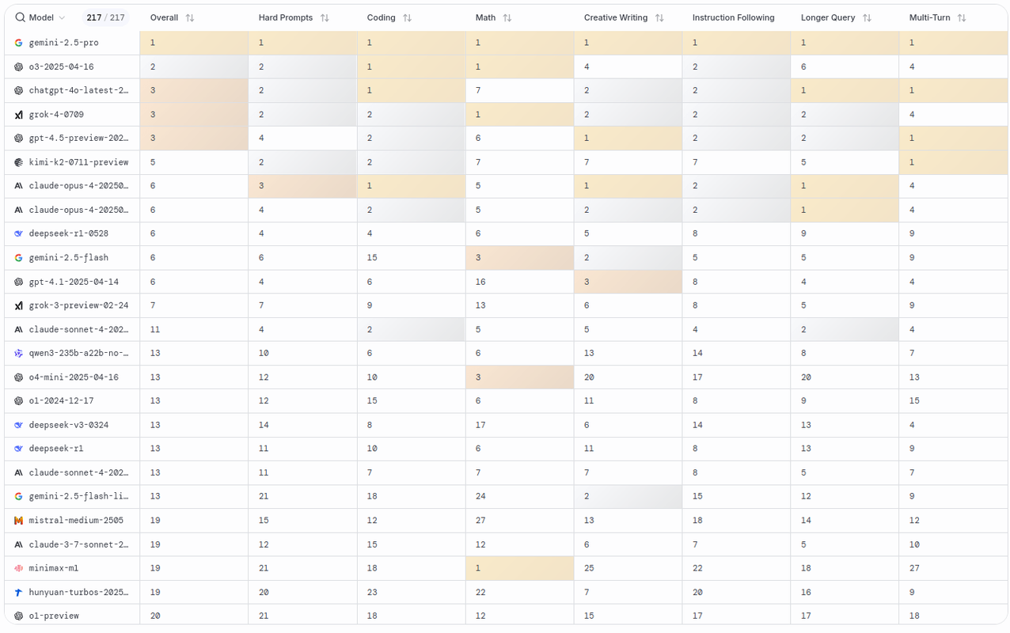The width and height of the screenshot is (1010, 633).
Task: Click the xAI icon beside grok-3-preview-02-24
Action: [x=19, y=305]
